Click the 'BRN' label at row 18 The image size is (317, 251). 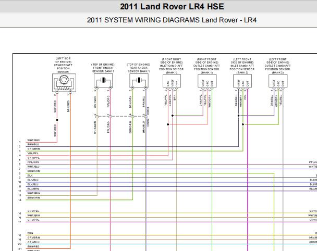[x=30, y=233]
